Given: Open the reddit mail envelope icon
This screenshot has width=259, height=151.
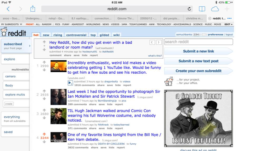Looking at the screenshot, I should 204,34.
